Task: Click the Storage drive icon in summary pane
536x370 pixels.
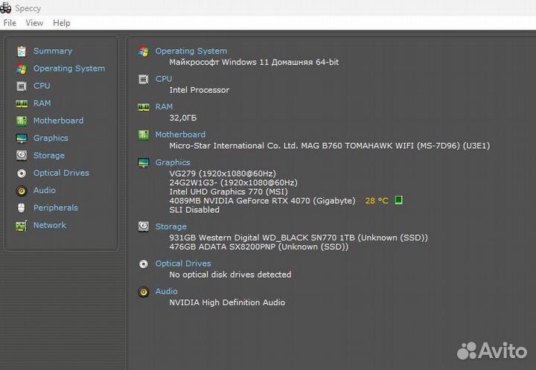Action: [144, 226]
